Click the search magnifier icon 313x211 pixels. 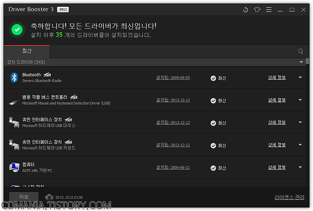pyautogui.click(x=300, y=51)
